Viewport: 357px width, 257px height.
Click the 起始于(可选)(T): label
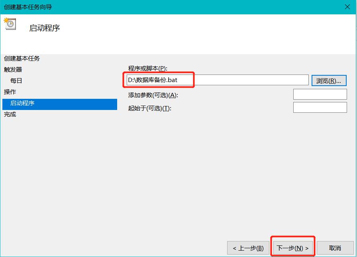coord(149,108)
